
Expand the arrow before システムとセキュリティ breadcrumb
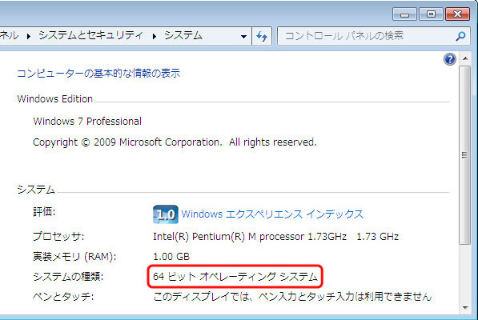[28, 36]
